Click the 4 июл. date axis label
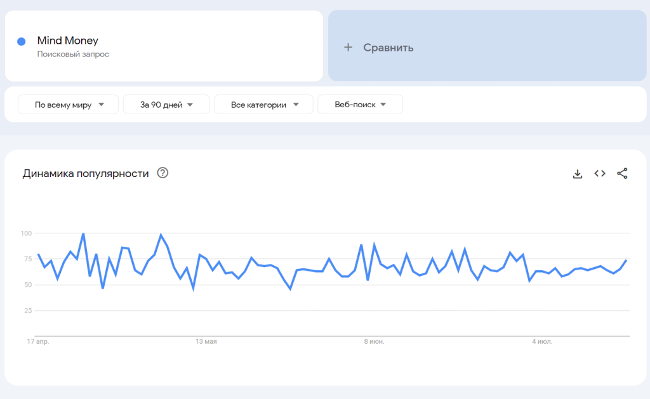This screenshot has width=650, height=399. [542, 342]
